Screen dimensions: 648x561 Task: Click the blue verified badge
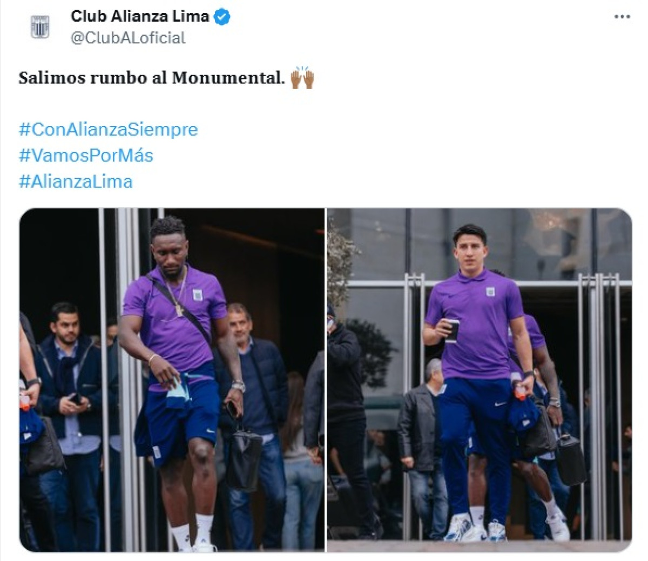(x=222, y=17)
